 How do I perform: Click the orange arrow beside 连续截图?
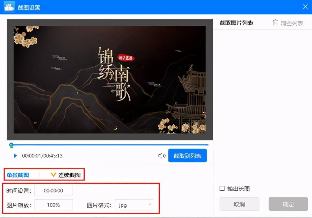point(53,175)
